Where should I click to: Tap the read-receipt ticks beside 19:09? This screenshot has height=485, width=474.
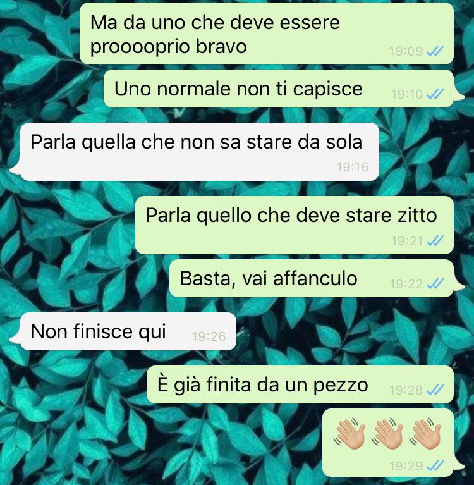[x=435, y=51]
